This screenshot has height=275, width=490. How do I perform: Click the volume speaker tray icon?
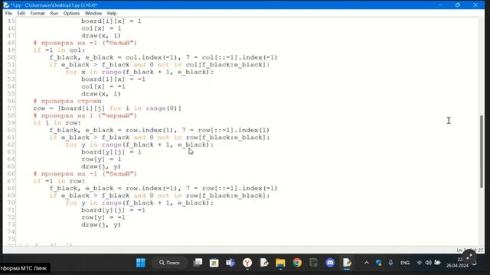pos(428,263)
